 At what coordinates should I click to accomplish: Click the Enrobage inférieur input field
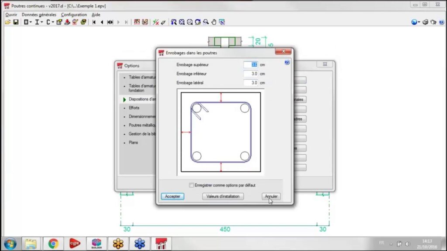[251, 74]
